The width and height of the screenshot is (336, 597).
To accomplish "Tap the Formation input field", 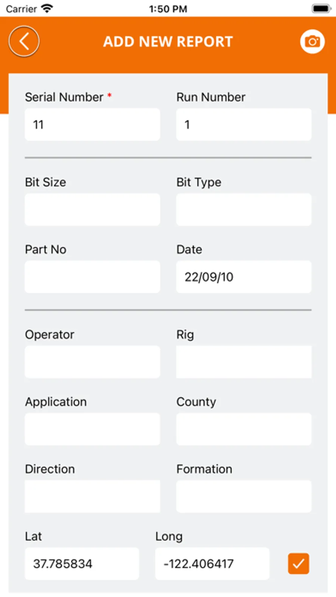I will [243, 496].
